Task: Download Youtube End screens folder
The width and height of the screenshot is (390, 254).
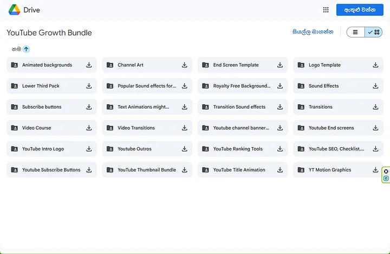Action: tap(375, 128)
